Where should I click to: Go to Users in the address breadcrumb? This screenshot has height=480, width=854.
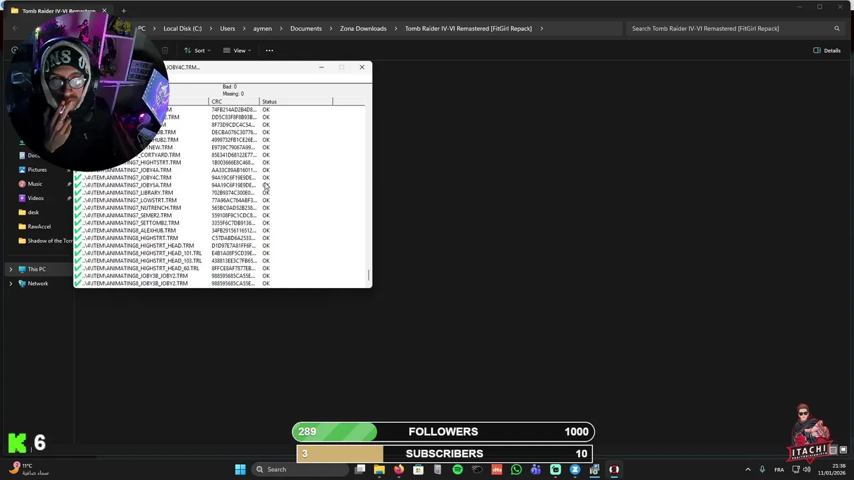[228, 29]
